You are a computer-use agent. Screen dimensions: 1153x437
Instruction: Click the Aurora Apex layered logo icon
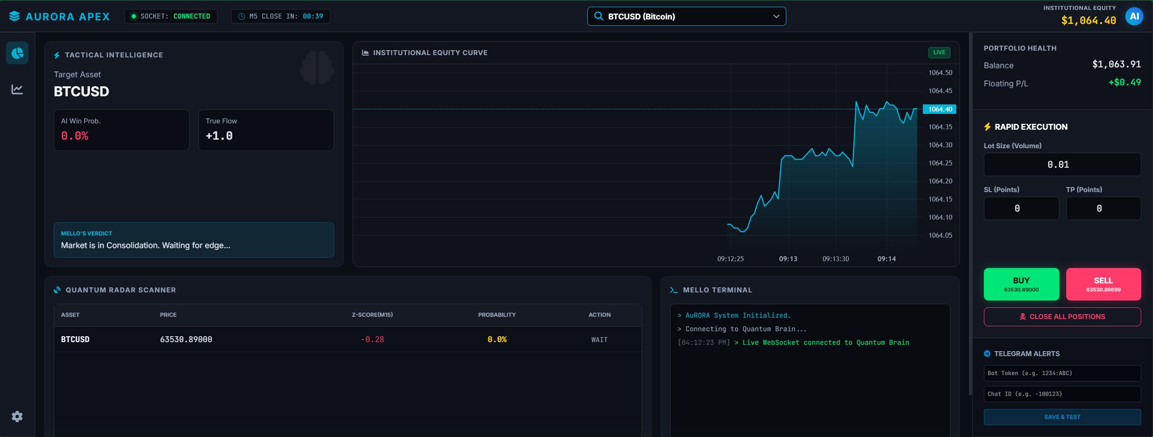click(14, 16)
